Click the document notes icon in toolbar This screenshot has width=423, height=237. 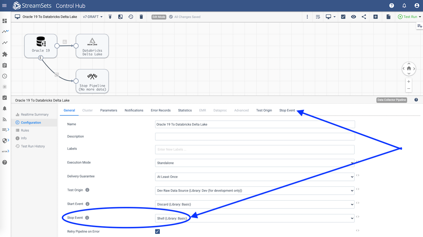(388, 17)
